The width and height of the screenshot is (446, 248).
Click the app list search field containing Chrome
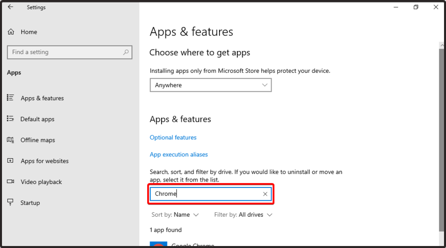tap(211, 194)
